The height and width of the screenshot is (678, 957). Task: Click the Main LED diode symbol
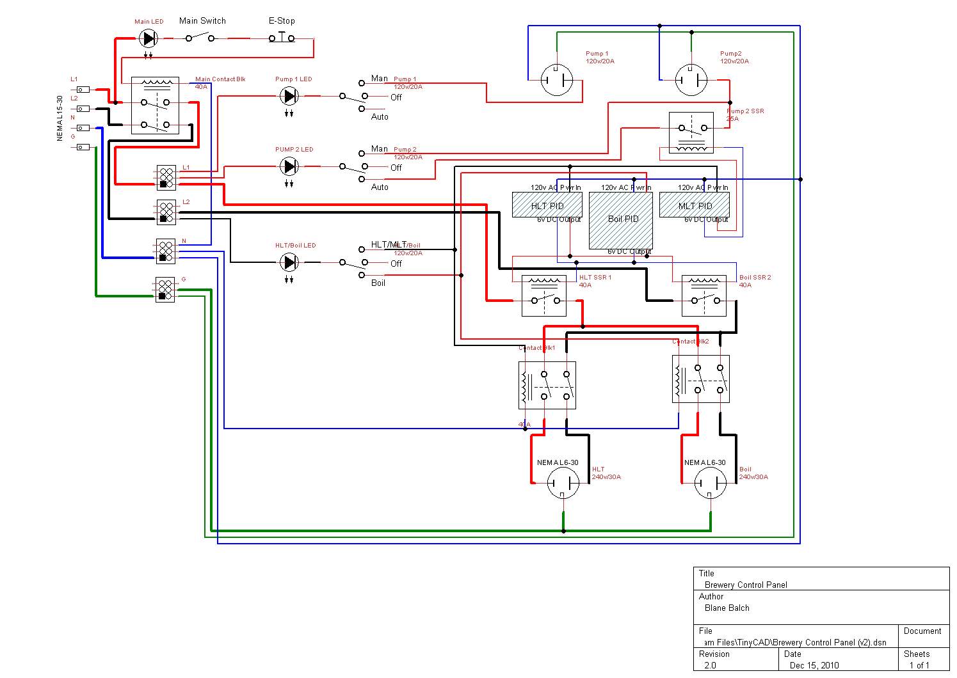[149, 38]
